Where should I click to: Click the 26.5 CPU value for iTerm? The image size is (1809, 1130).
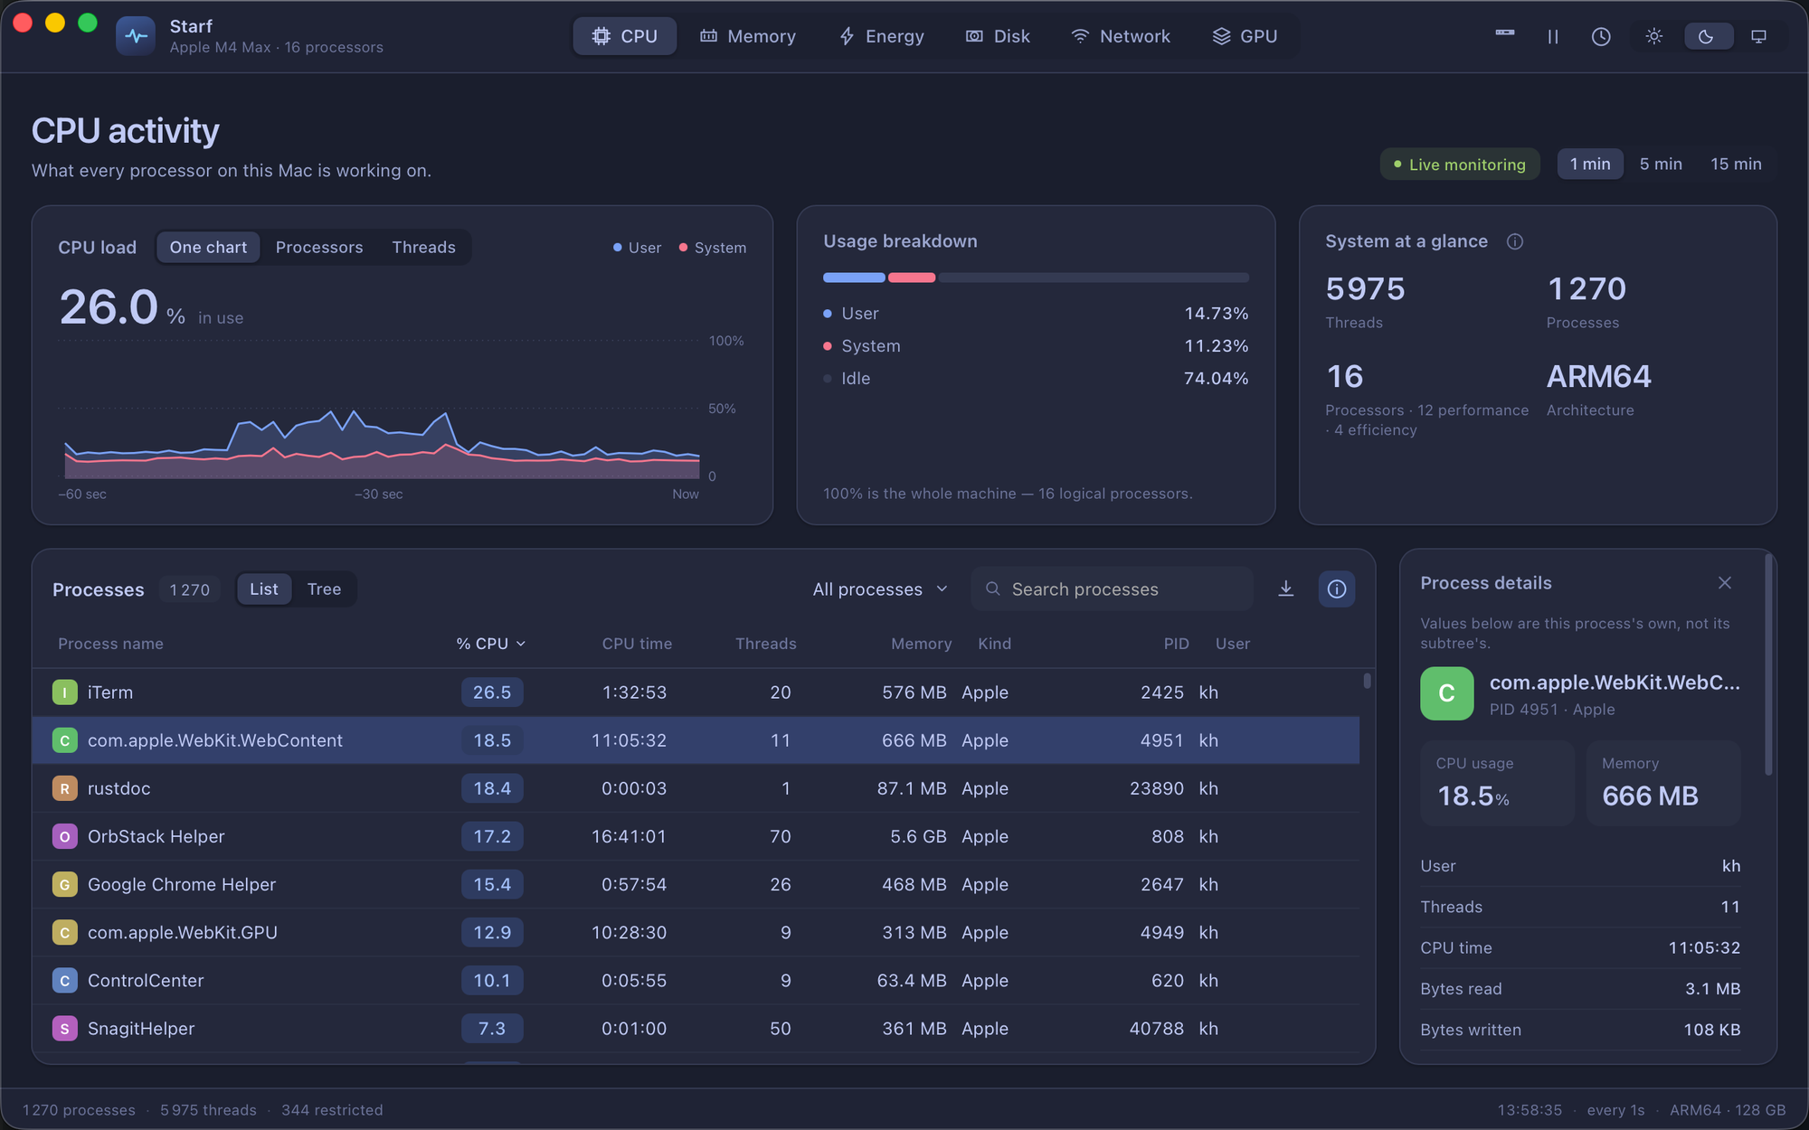tap(492, 692)
